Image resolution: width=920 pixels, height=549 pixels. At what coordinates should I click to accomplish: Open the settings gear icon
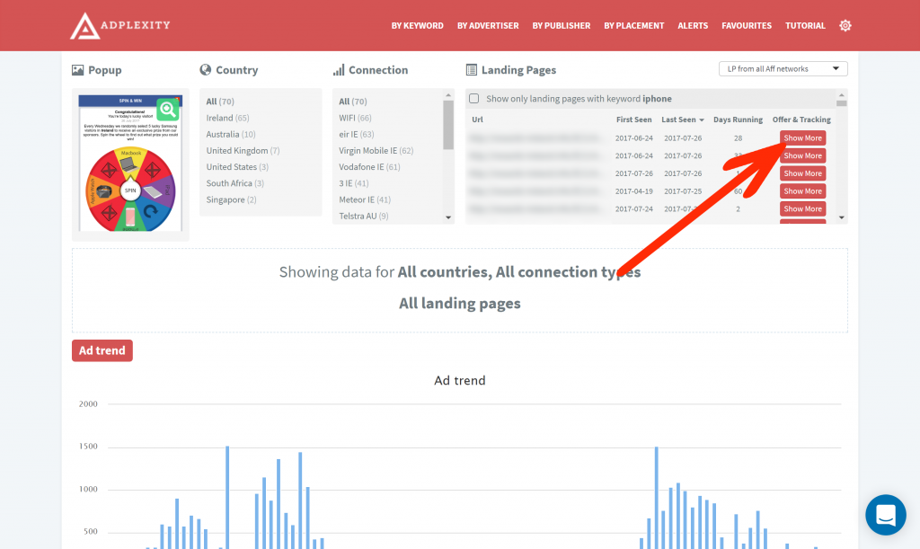click(845, 26)
